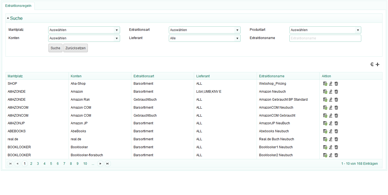This screenshot has width=388, height=195.
Task: Sort table by the Extraktionsname column header
Action: (272, 76)
